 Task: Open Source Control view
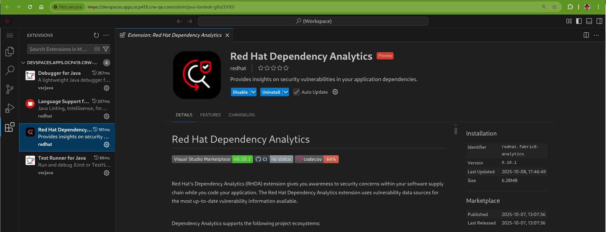10,89
